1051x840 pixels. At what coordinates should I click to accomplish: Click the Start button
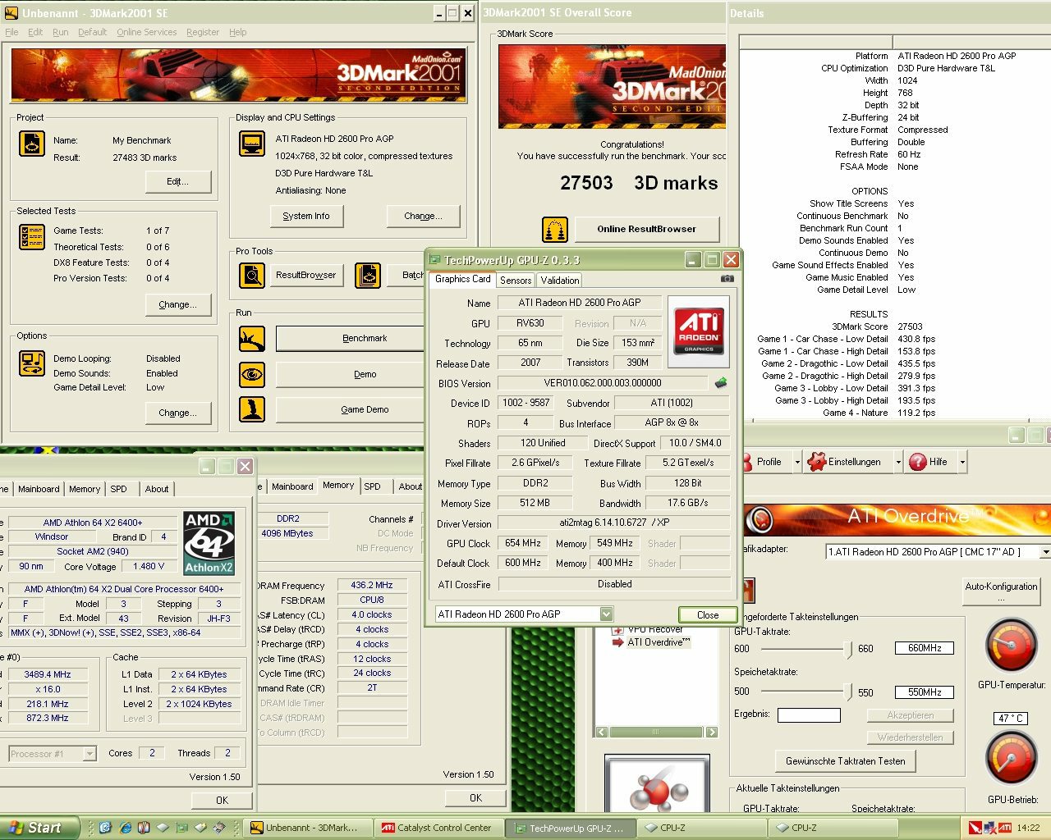39,828
